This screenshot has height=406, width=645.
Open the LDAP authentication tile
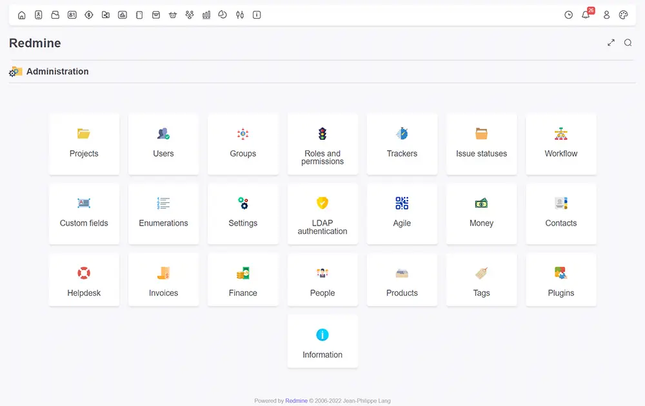tap(322, 214)
